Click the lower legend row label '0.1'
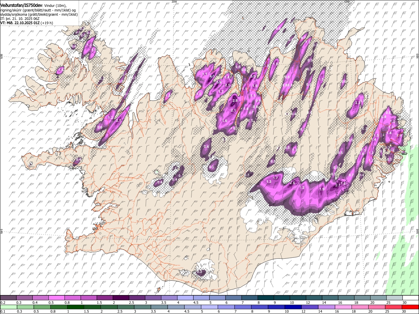 click(3, 312)
